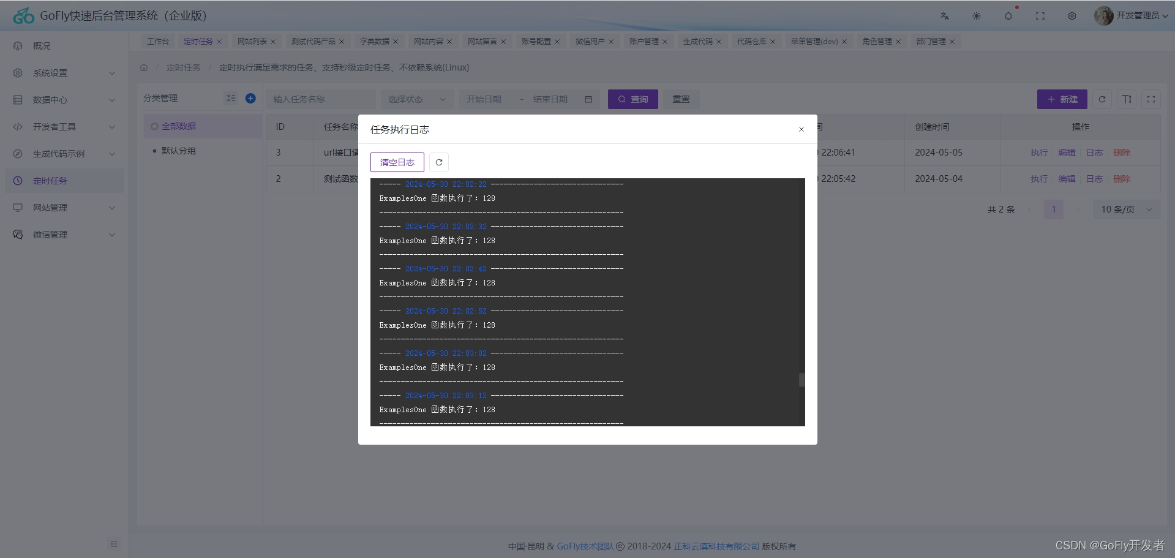Close the 定时任务 tab

(219, 42)
